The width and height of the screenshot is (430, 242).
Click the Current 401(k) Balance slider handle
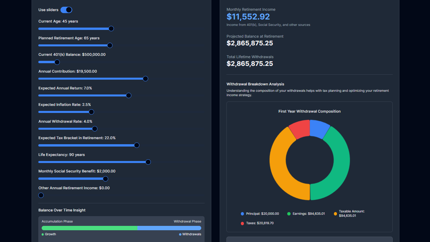coord(57,62)
